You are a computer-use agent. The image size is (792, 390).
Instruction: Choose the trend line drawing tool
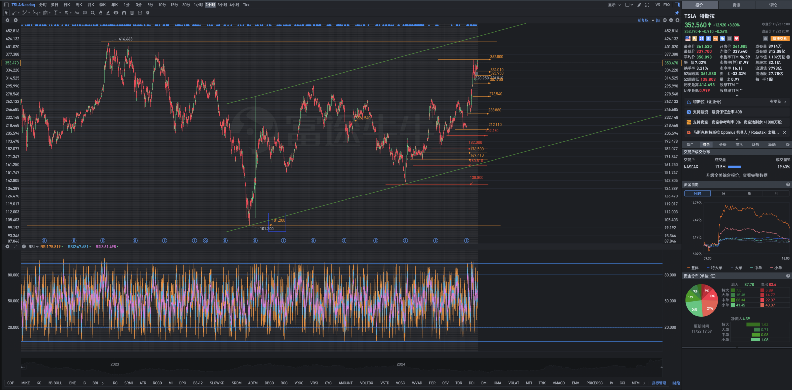pos(14,13)
